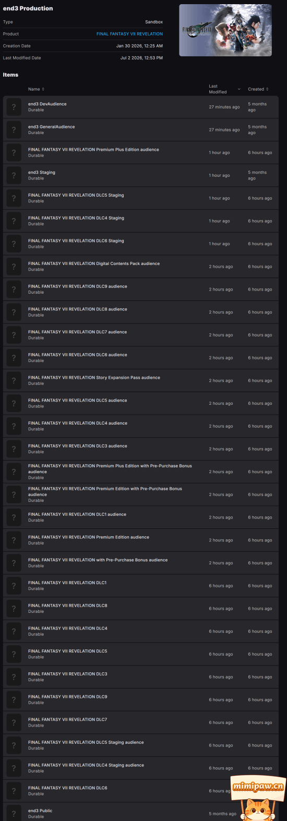This screenshot has width=287, height=821.
Task: Click the icon beside Digital Contents Pack audience
Action: pos(14,267)
